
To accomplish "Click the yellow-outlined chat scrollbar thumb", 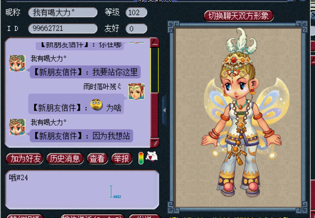I will [155, 70].
